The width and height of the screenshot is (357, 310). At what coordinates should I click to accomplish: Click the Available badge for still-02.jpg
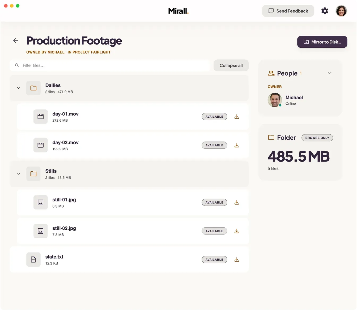coord(214,231)
